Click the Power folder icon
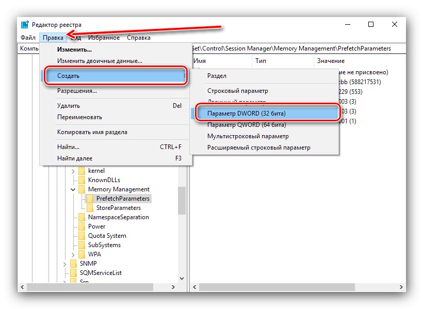423x309 pixels. coord(82,226)
